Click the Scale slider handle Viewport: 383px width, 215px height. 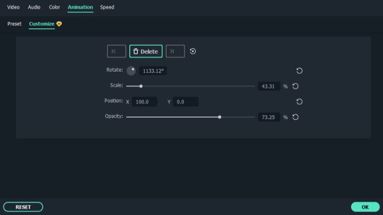141,86
